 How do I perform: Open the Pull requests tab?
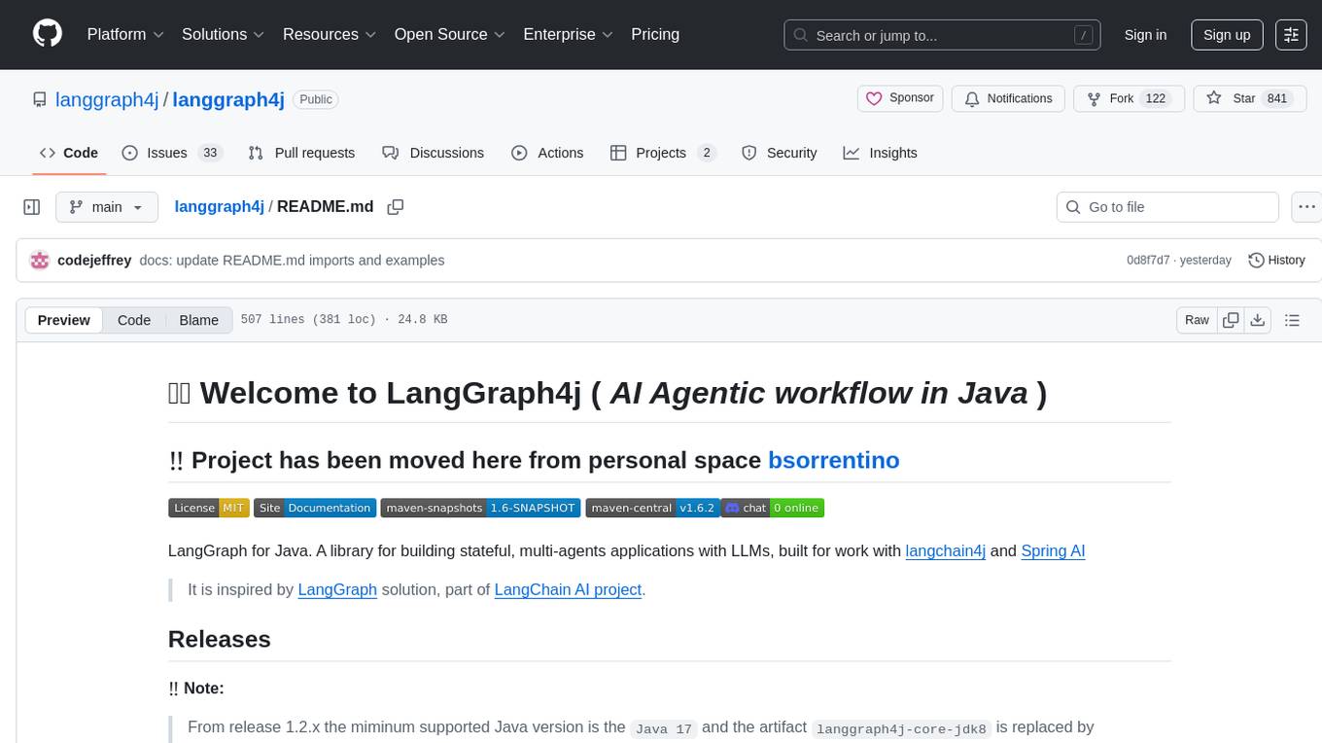click(x=301, y=153)
